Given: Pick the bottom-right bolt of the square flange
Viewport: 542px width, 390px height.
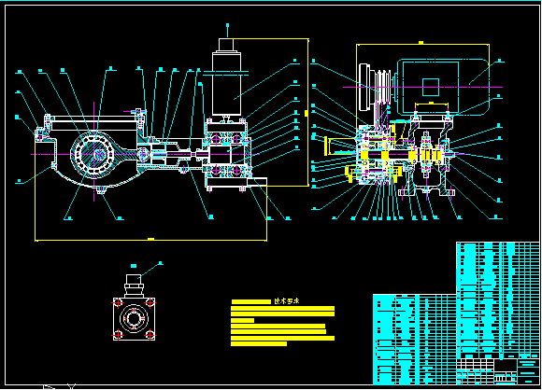Looking at the screenshot, I should point(150,334).
